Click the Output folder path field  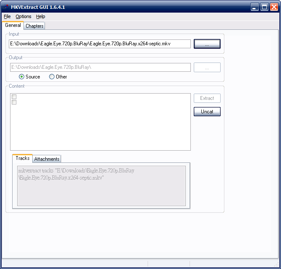100,67
